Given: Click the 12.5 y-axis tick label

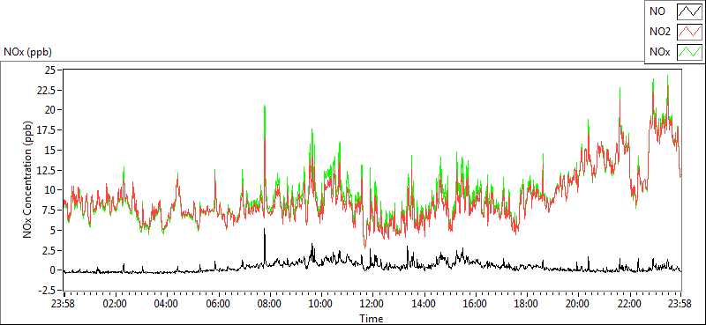Looking at the screenshot, I should [46, 170].
